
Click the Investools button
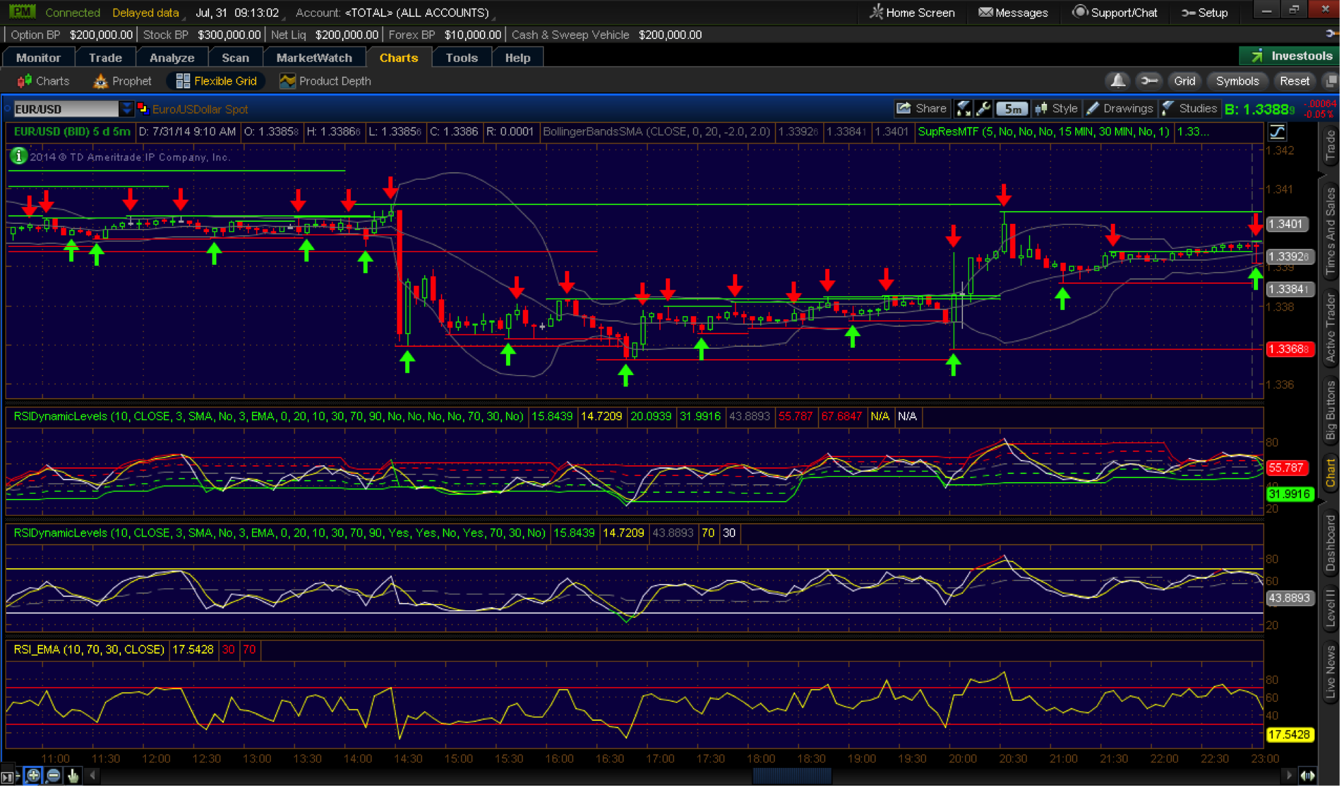pyautogui.click(x=1289, y=56)
